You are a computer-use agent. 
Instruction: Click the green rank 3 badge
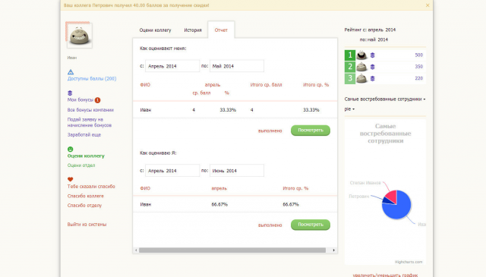350,78
